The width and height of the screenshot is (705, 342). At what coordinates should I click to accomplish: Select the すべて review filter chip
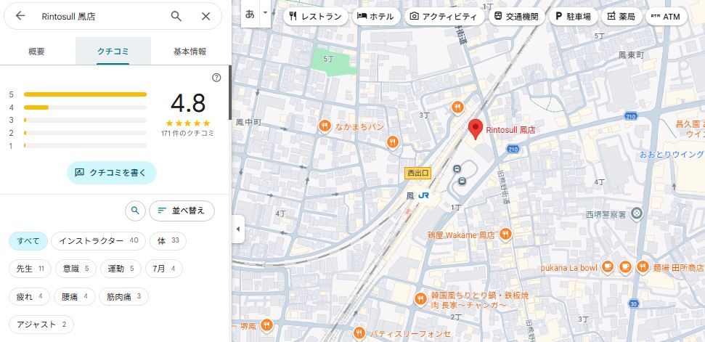28,240
